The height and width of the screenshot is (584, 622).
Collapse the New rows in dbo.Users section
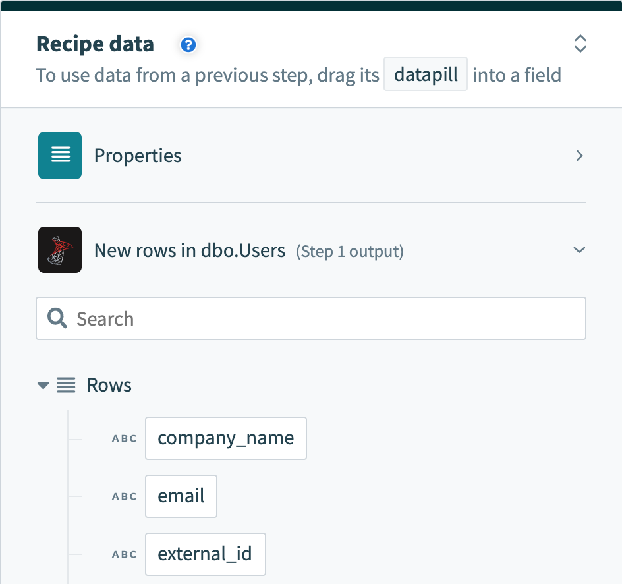579,250
